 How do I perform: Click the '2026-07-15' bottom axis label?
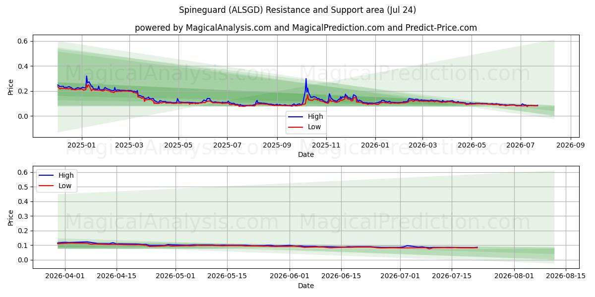(452, 276)
